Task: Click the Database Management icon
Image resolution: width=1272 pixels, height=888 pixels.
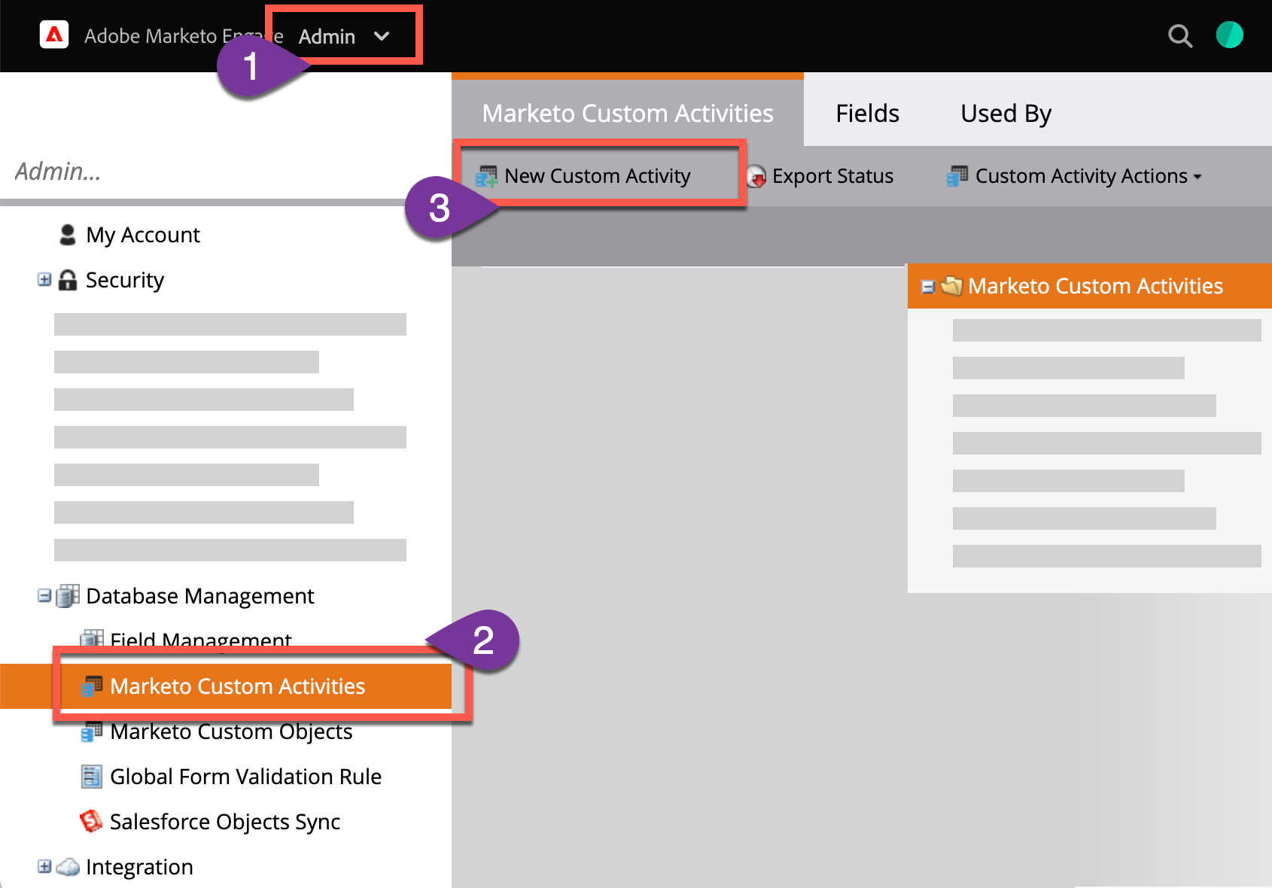Action: (x=68, y=596)
